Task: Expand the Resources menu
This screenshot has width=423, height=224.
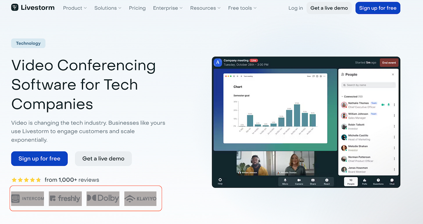Action: pyautogui.click(x=205, y=8)
